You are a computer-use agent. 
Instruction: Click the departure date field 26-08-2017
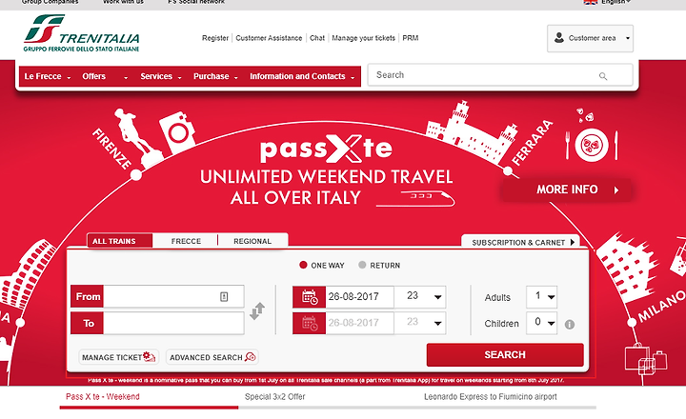click(359, 297)
